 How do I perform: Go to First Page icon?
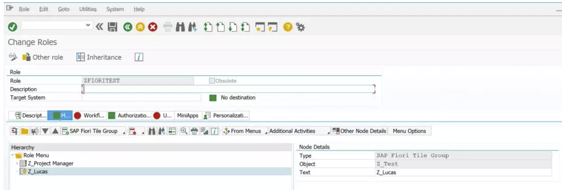coord(207,27)
